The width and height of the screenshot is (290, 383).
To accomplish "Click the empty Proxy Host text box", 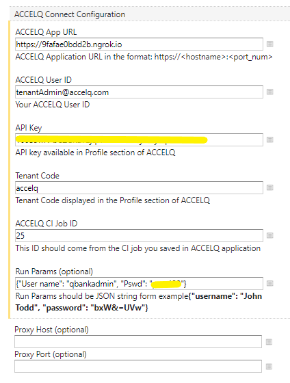I will pyautogui.click(x=138, y=342).
